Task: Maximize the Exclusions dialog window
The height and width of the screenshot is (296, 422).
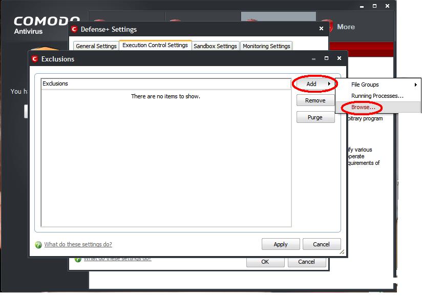Action: 326,58
